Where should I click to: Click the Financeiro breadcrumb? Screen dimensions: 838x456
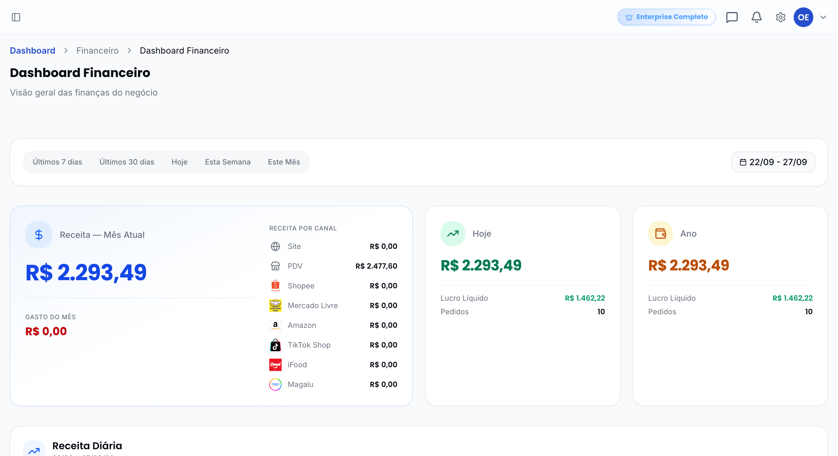[97, 51]
